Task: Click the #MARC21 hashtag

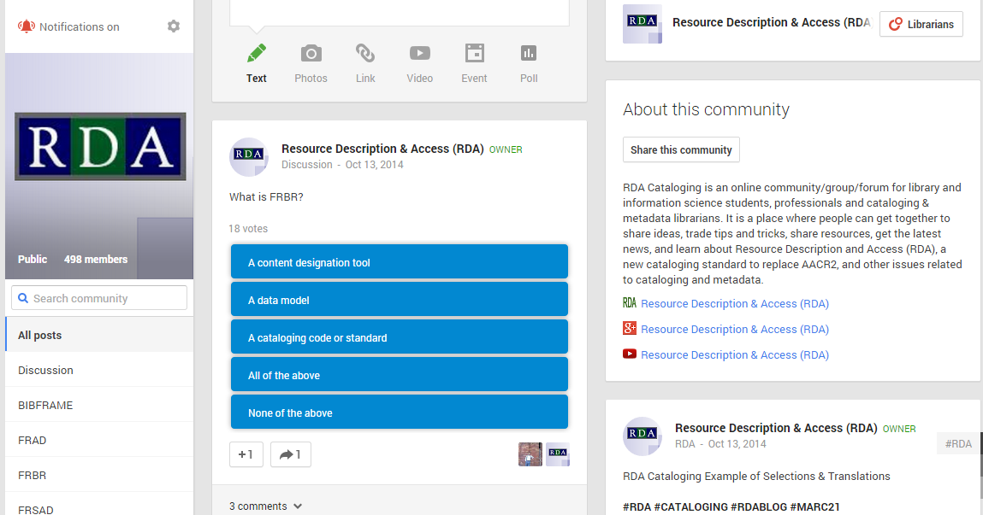Action: point(814,506)
